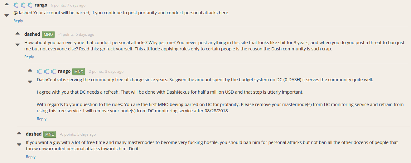Reply to rango's account barred warning
Screen dimensions: 411x163
click(x=18, y=21)
